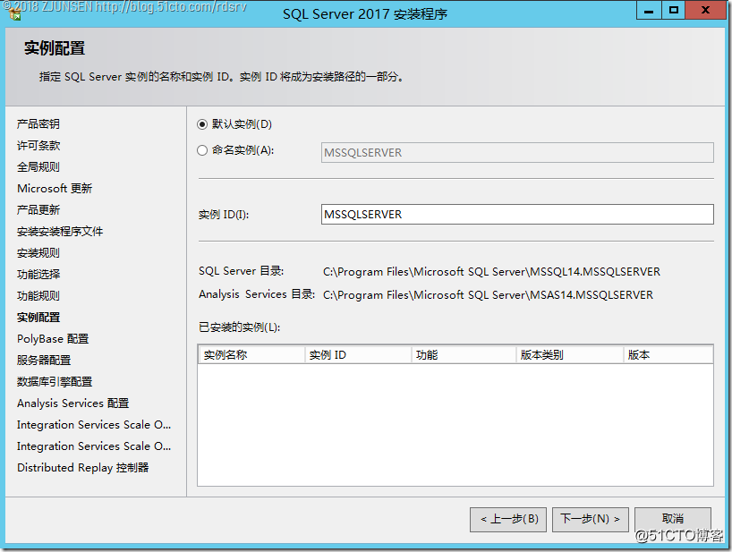Open the 全局规则 step in the sidebar

point(38,167)
